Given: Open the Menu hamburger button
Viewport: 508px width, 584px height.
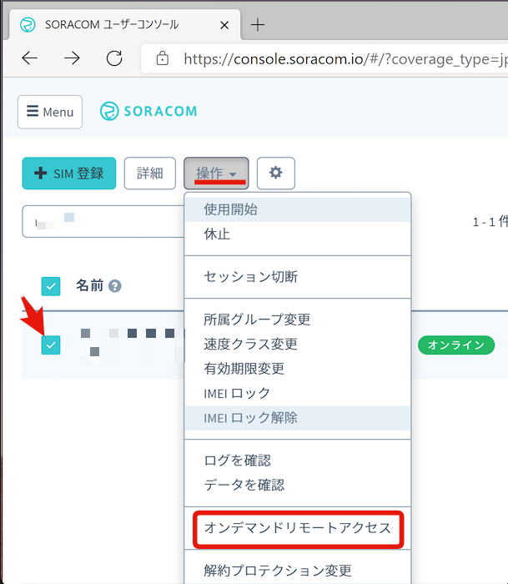Looking at the screenshot, I should click(x=50, y=112).
